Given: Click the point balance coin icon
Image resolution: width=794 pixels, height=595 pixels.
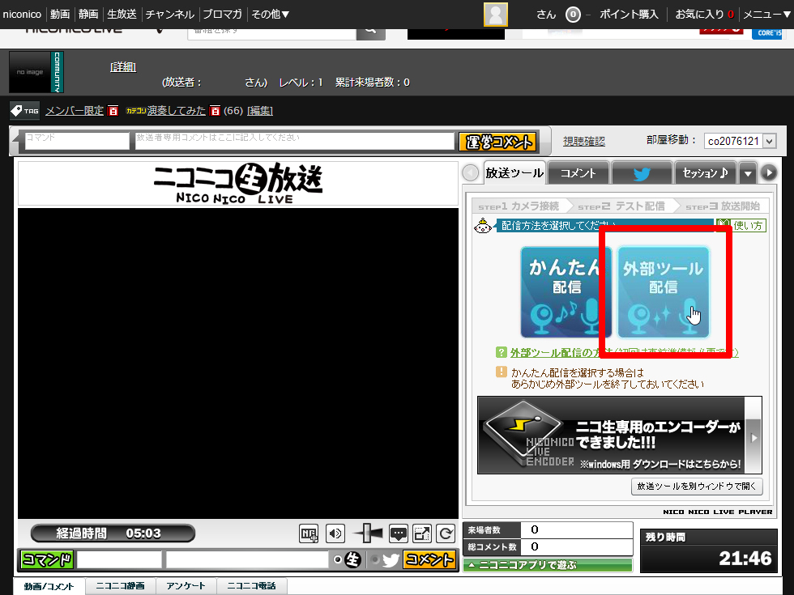Looking at the screenshot, I should [x=573, y=15].
